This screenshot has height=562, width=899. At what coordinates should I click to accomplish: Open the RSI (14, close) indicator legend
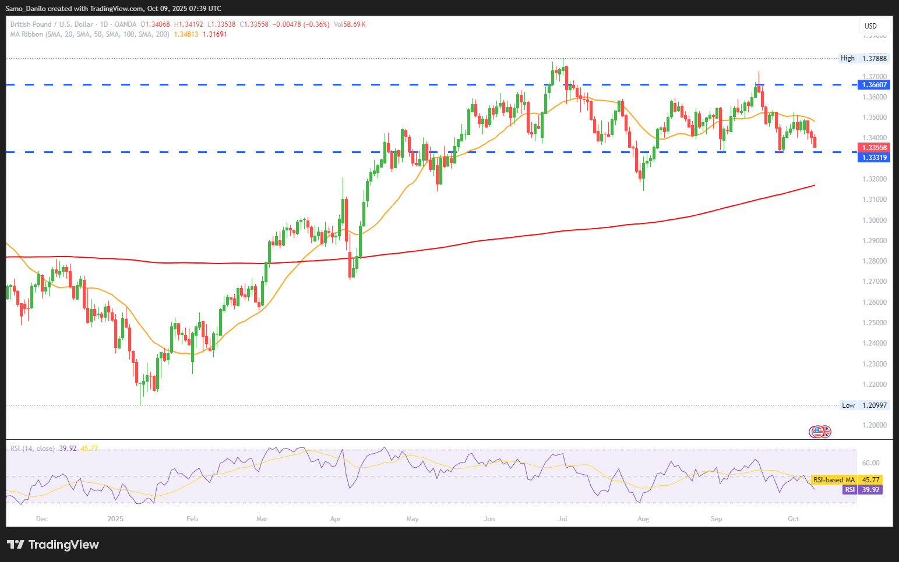tap(33, 449)
